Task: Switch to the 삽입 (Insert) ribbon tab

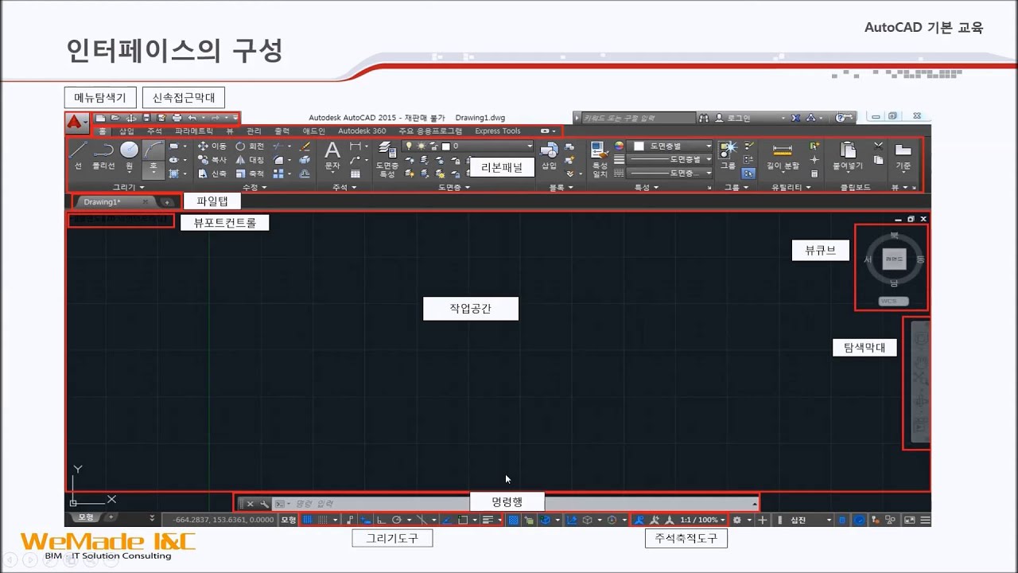Action: 126,131
